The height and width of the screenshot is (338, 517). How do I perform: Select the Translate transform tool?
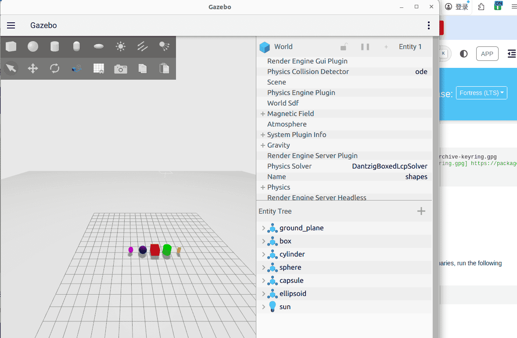pyautogui.click(x=32, y=68)
